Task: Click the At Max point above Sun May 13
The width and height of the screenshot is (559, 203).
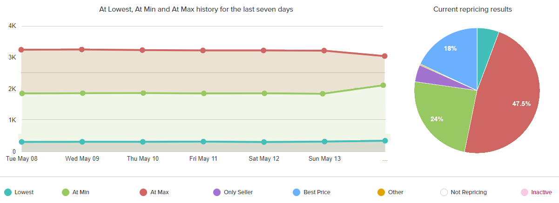Action: pos(324,51)
